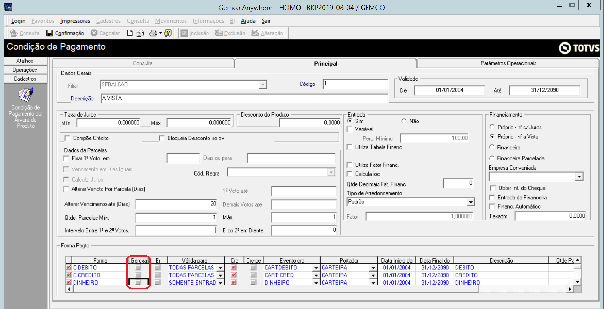Open Portador dropdown on C.CREDITO row
Image resolution: width=604 pixels, height=309 pixels.
[x=373, y=275]
